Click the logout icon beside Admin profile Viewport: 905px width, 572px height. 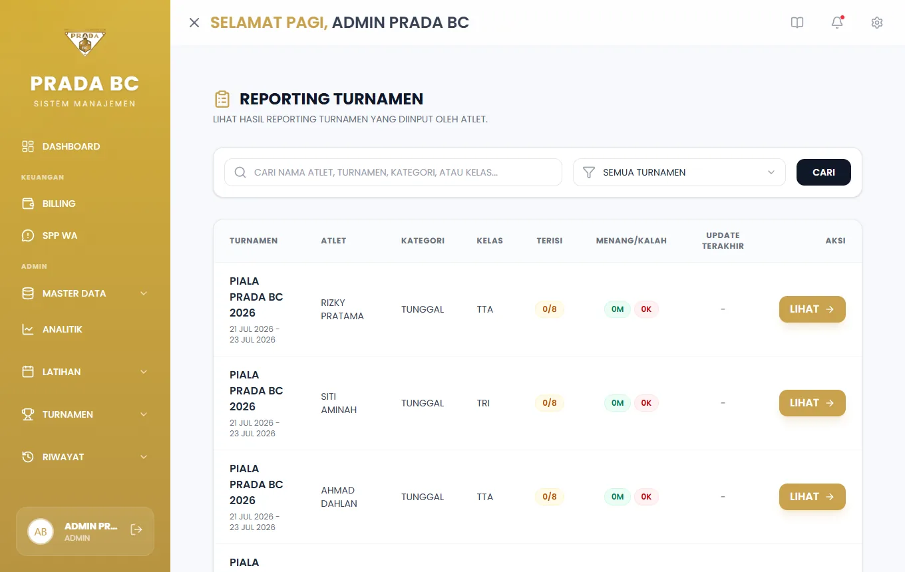136,529
